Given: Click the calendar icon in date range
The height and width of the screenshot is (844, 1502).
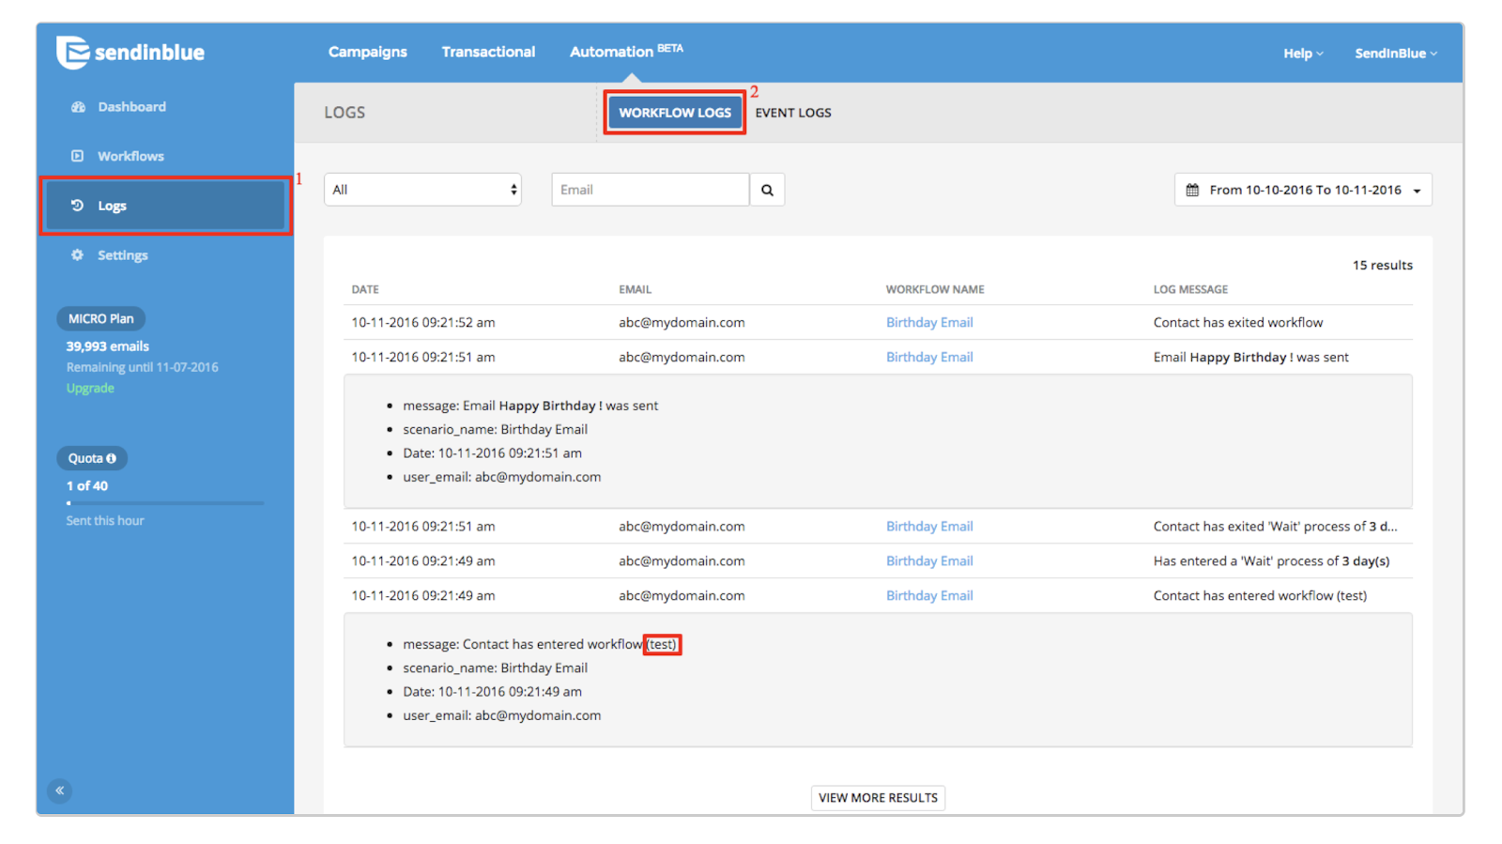Looking at the screenshot, I should tap(1192, 190).
